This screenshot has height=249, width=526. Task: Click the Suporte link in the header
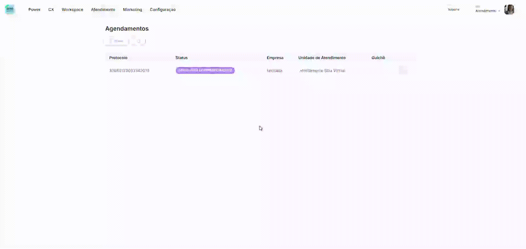(453, 10)
